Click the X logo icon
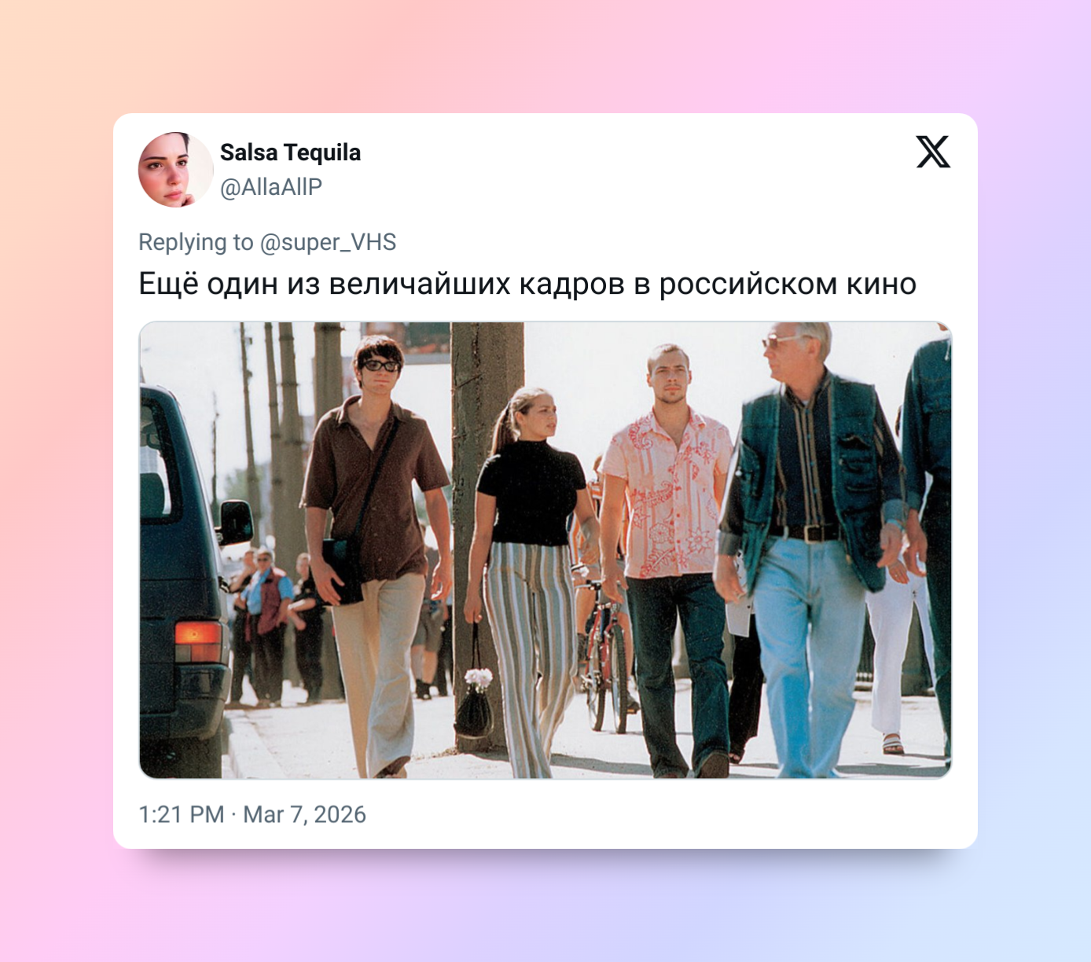Image resolution: width=1091 pixels, height=962 pixels. tap(933, 152)
